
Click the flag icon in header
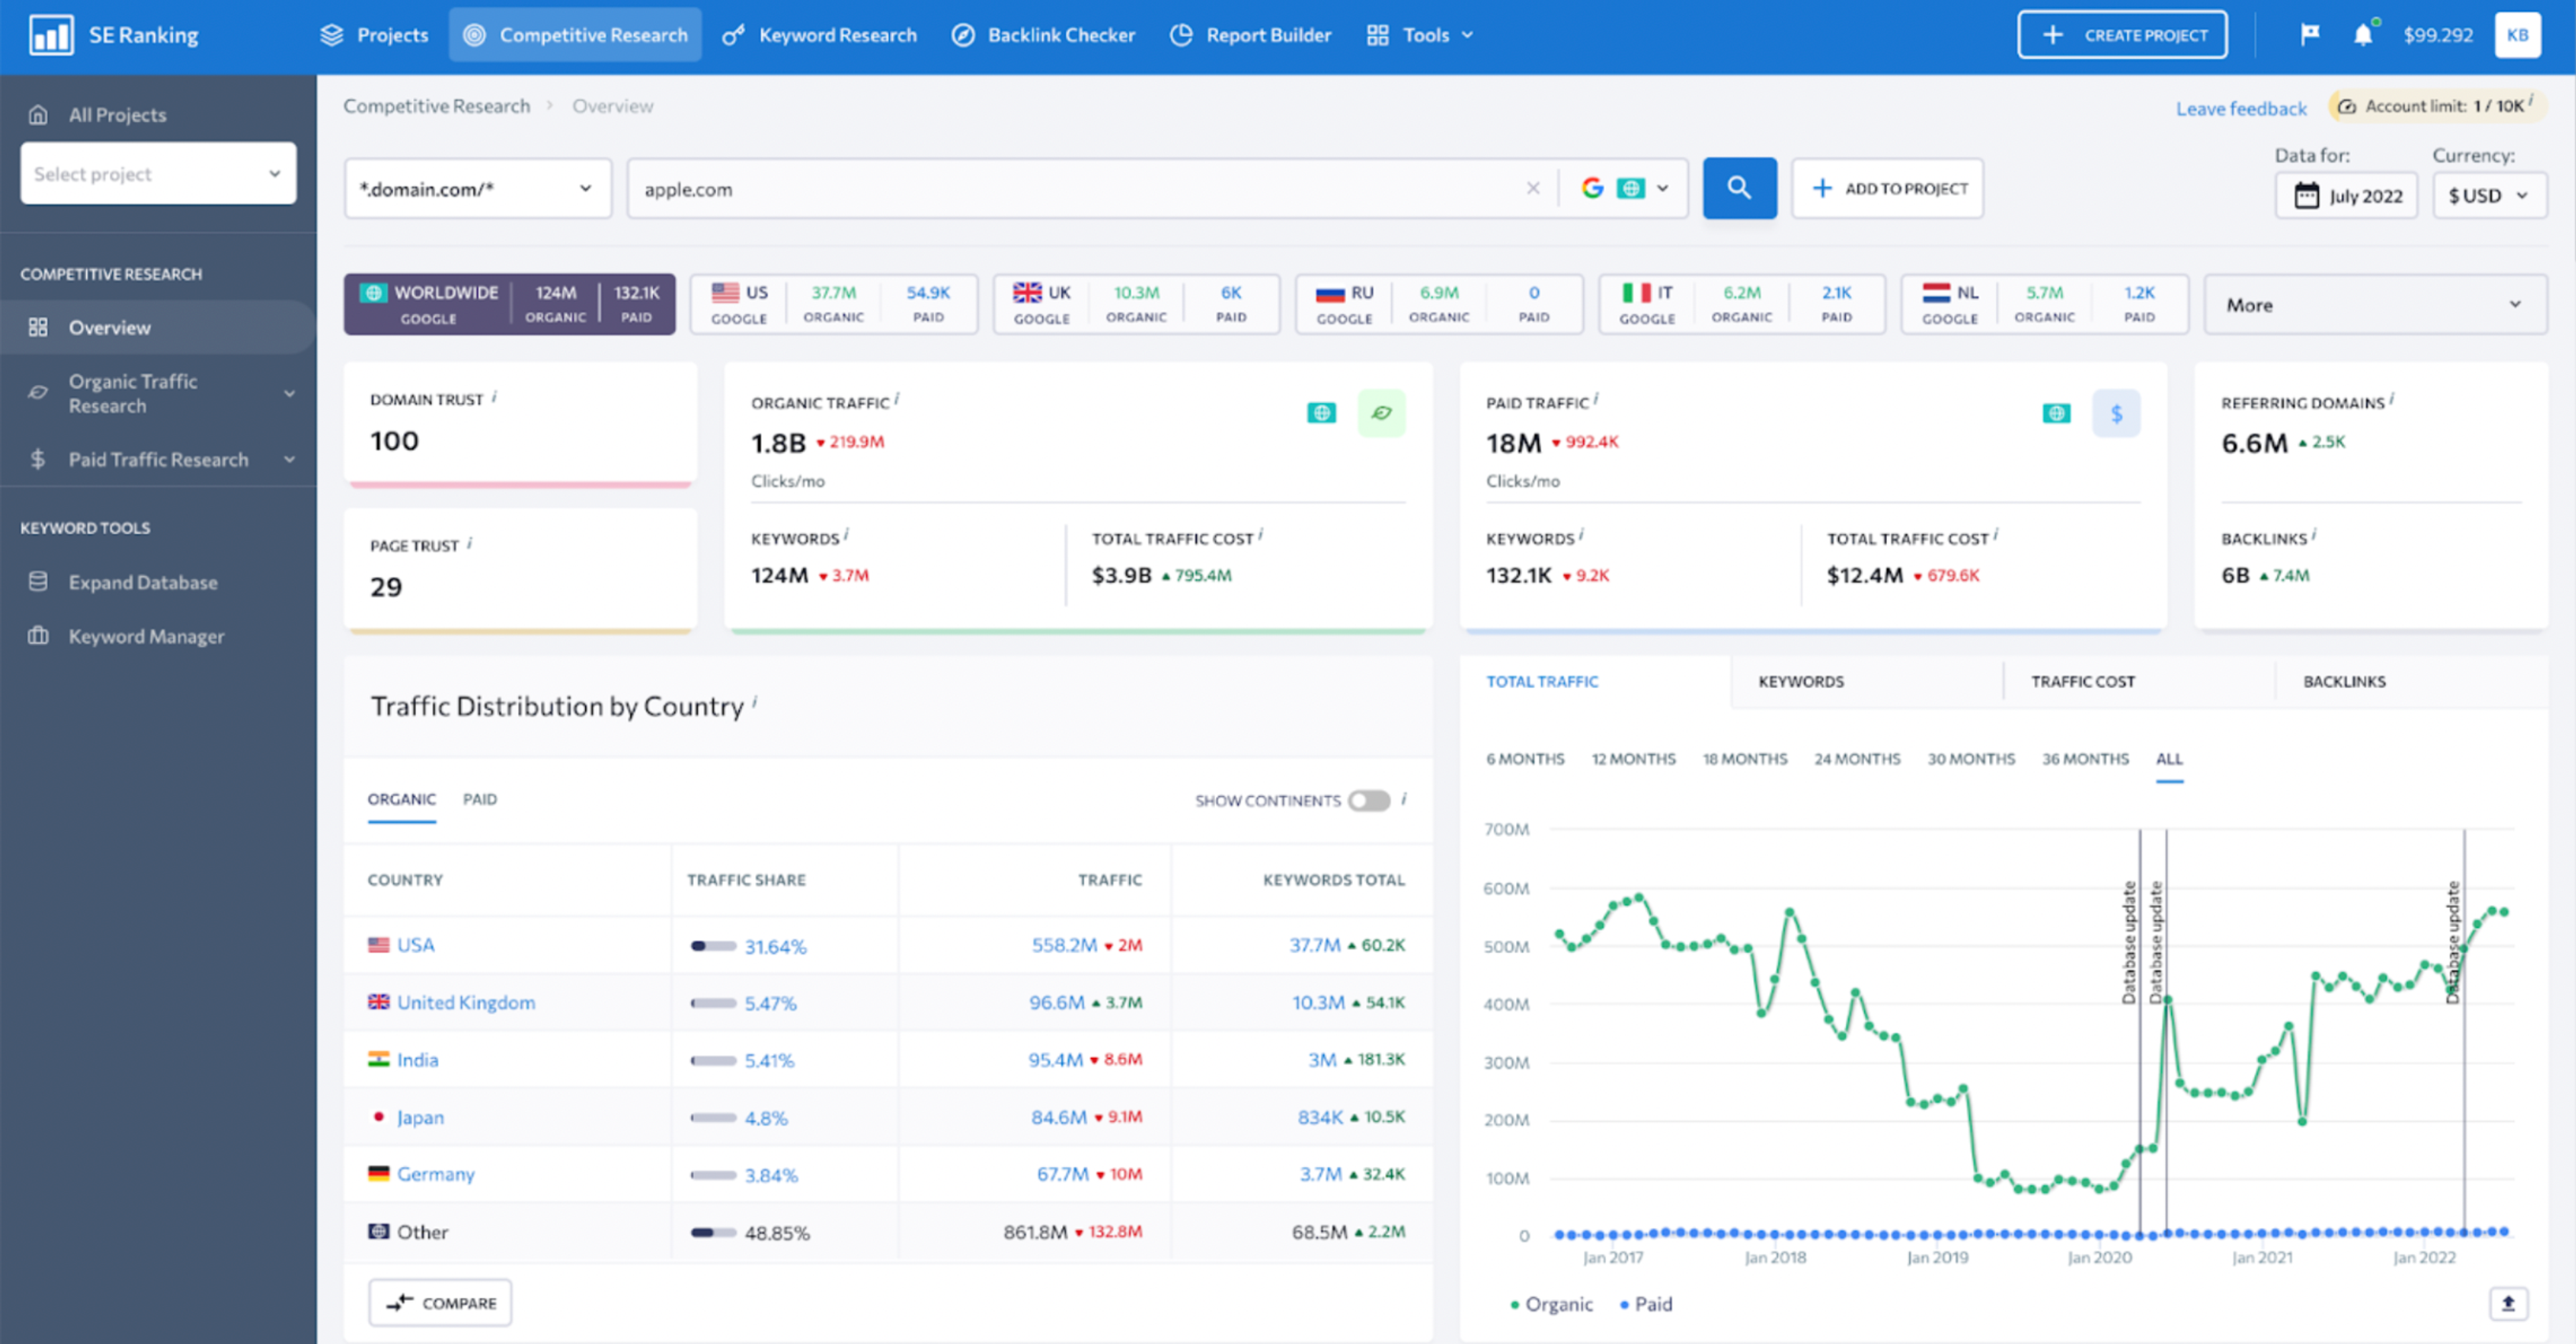point(2309,35)
